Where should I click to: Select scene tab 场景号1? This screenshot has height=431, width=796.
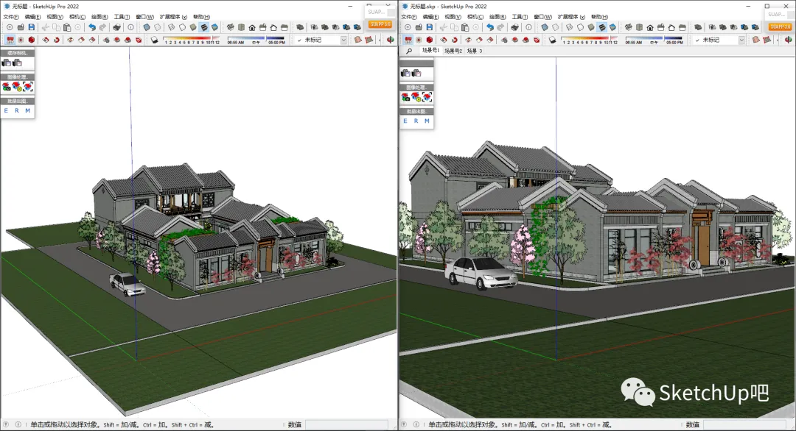(x=430, y=51)
